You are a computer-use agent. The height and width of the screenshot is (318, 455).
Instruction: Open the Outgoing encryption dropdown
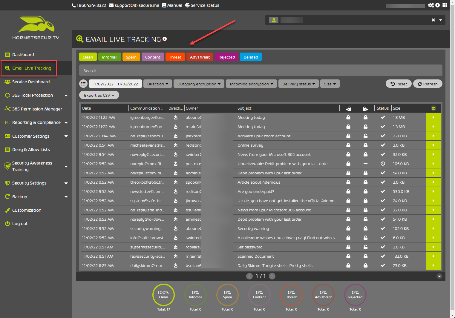199,84
